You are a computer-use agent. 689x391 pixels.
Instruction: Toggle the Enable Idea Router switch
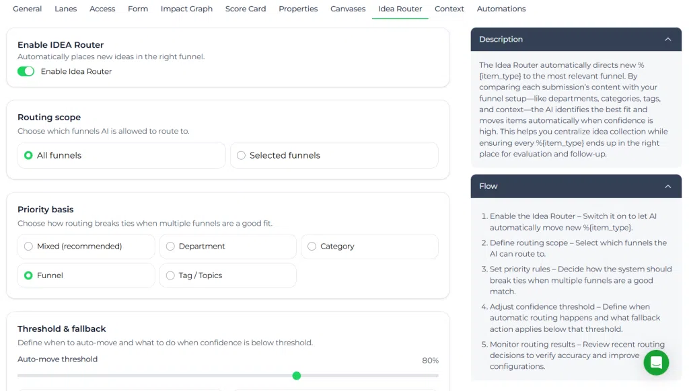[x=26, y=71]
